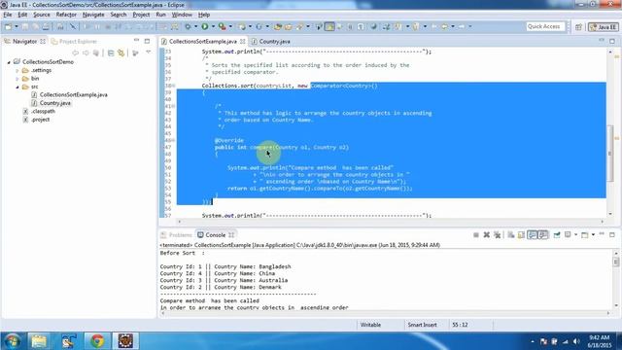Open the Help menu
This screenshot has height=350, width=622.
tap(204, 15)
